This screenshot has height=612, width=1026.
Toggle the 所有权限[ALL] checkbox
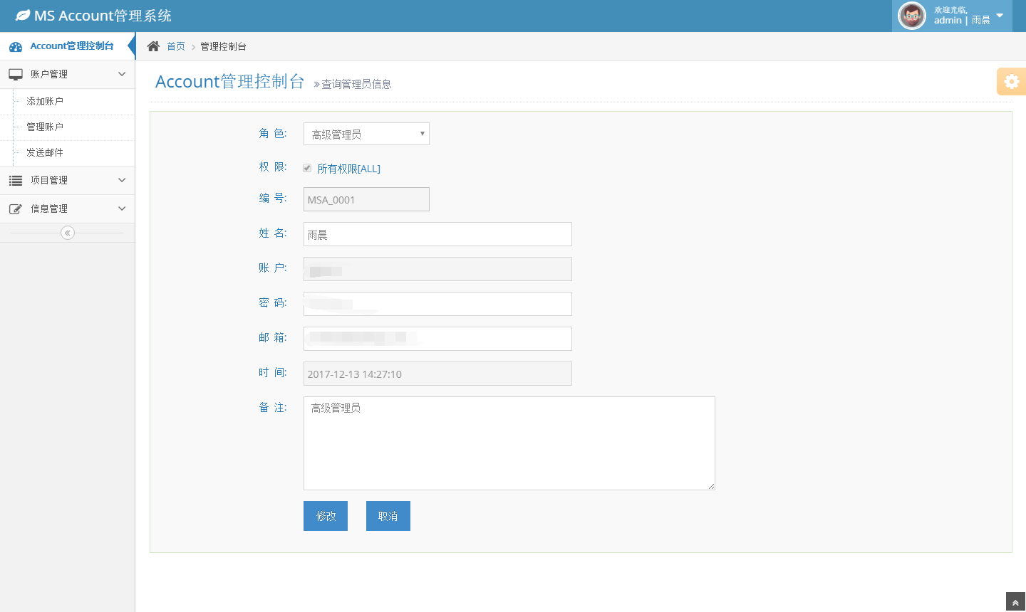(307, 169)
